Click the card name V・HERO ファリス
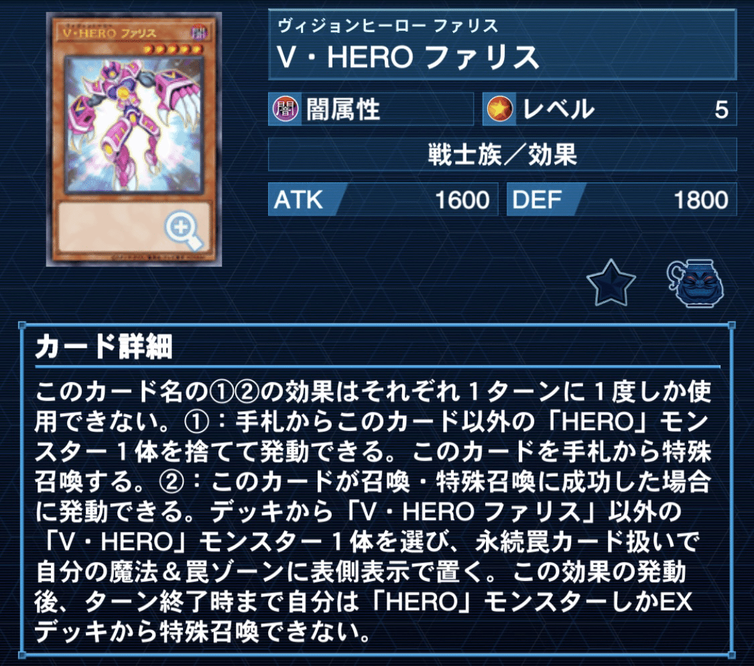Screen dimensions: 754x666 click(x=407, y=58)
